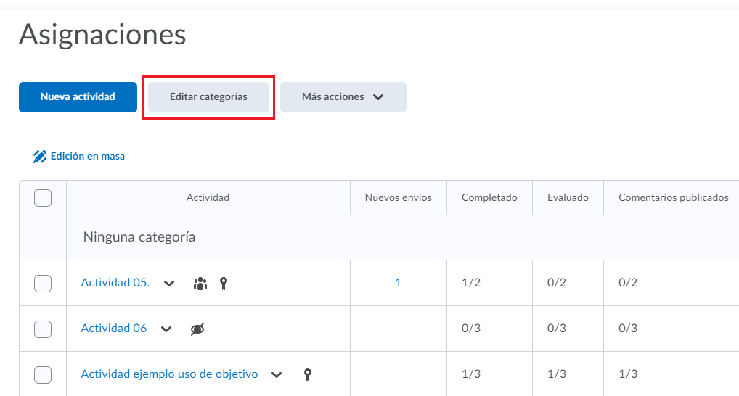Click key icon of Actividad ejemplo uso de objetivo
The height and width of the screenshot is (396, 739).
307,375
